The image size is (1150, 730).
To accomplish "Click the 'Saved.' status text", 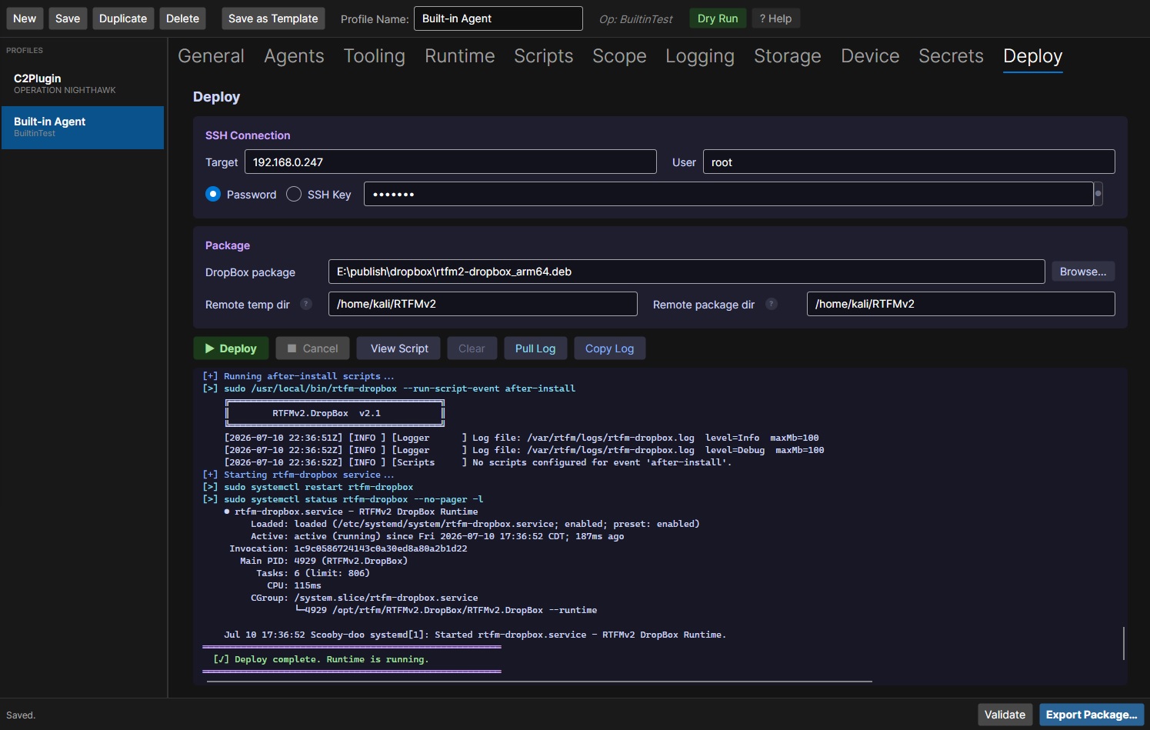I will [21, 715].
